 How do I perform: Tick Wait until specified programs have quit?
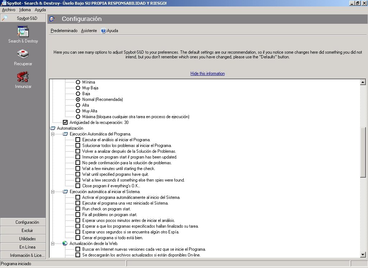(x=78, y=174)
